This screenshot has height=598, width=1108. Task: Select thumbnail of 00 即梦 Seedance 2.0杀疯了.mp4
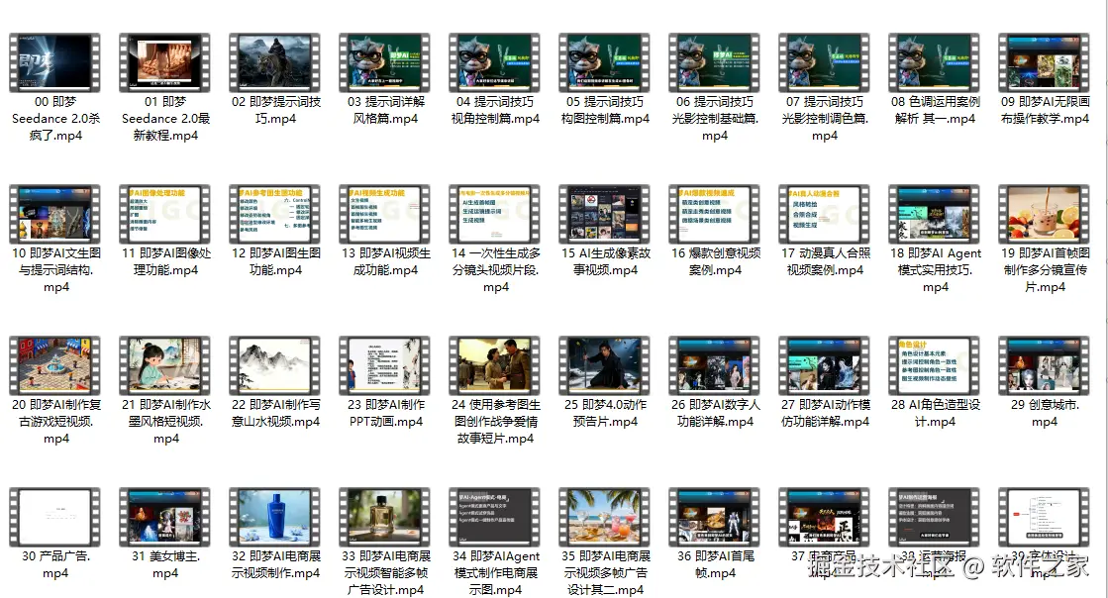pos(55,62)
